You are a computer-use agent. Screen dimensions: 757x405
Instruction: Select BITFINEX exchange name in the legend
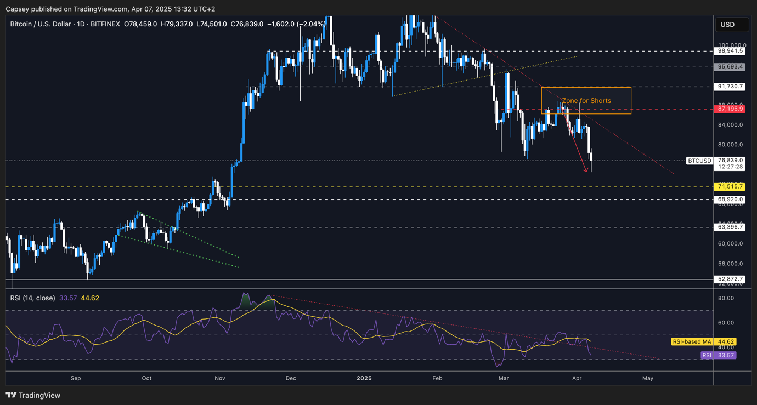[x=104, y=24]
